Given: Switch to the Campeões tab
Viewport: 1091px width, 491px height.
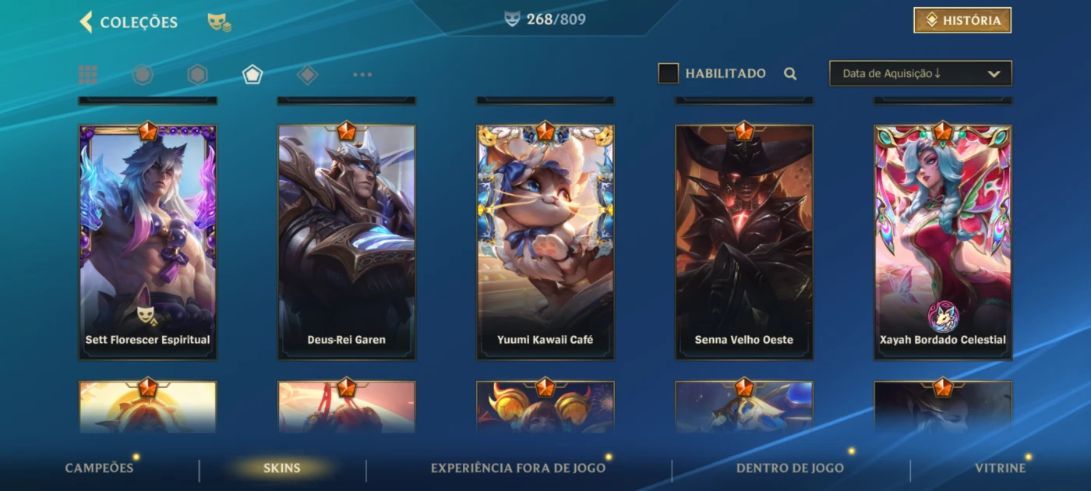Looking at the screenshot, I should 99,468.
